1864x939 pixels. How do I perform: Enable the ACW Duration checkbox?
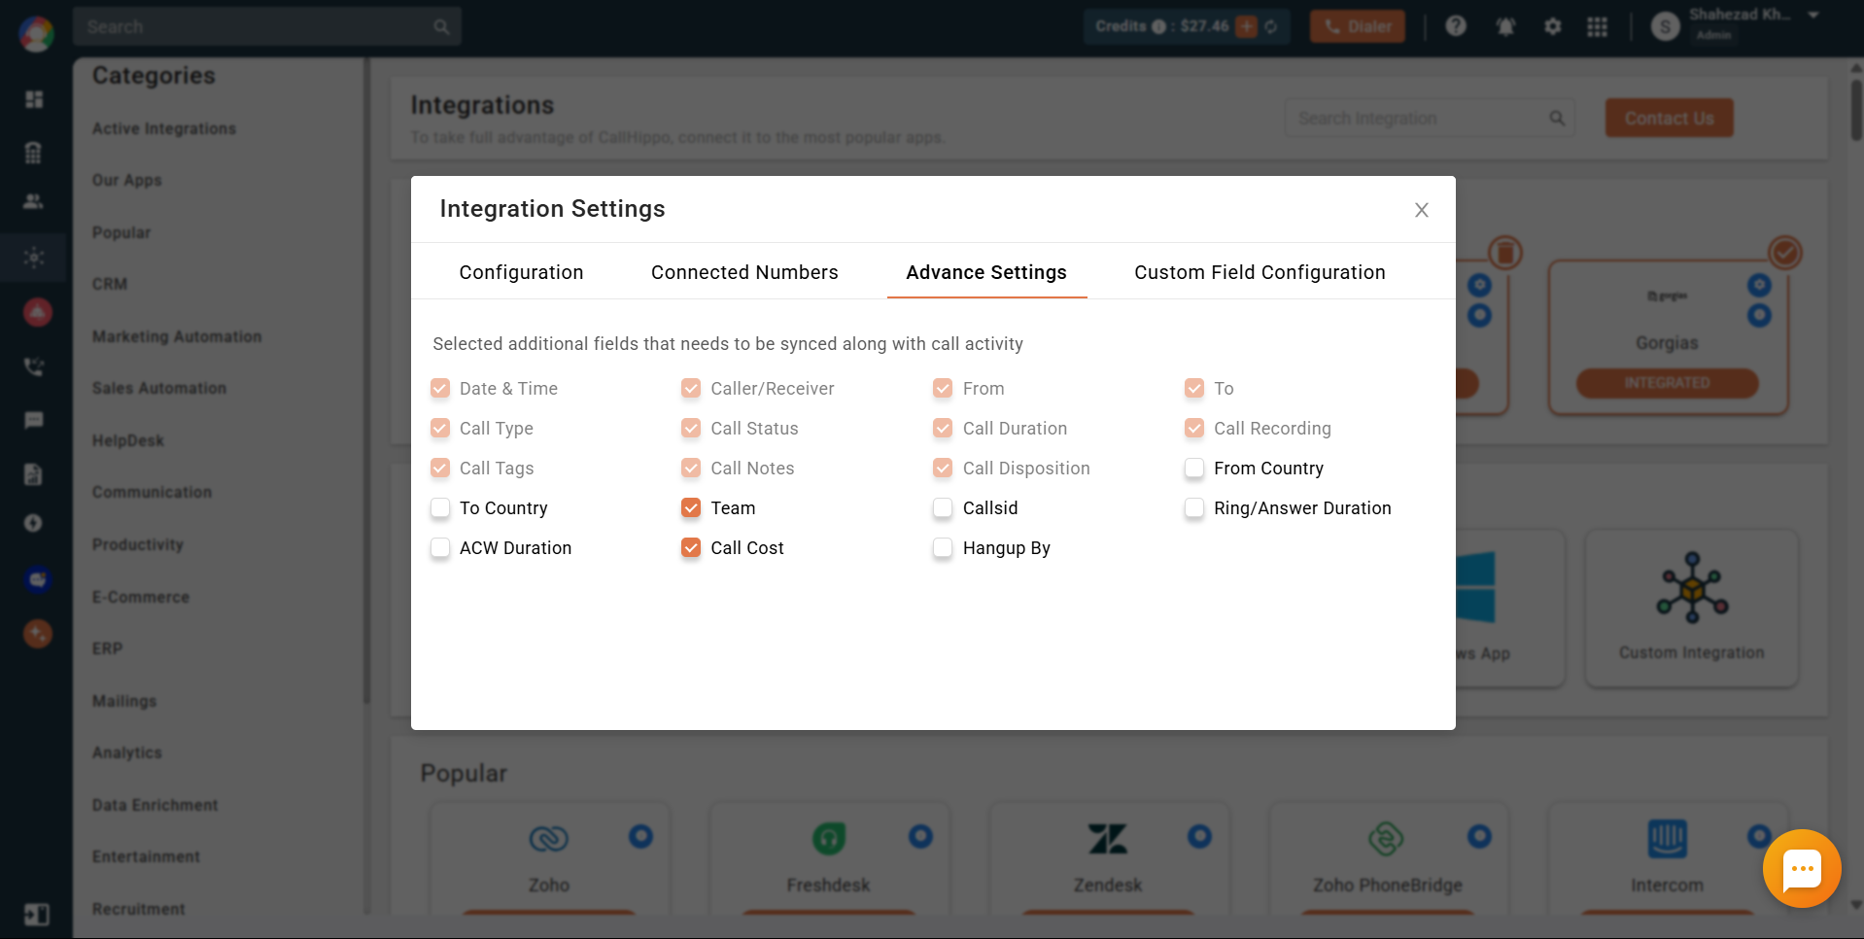440,548
